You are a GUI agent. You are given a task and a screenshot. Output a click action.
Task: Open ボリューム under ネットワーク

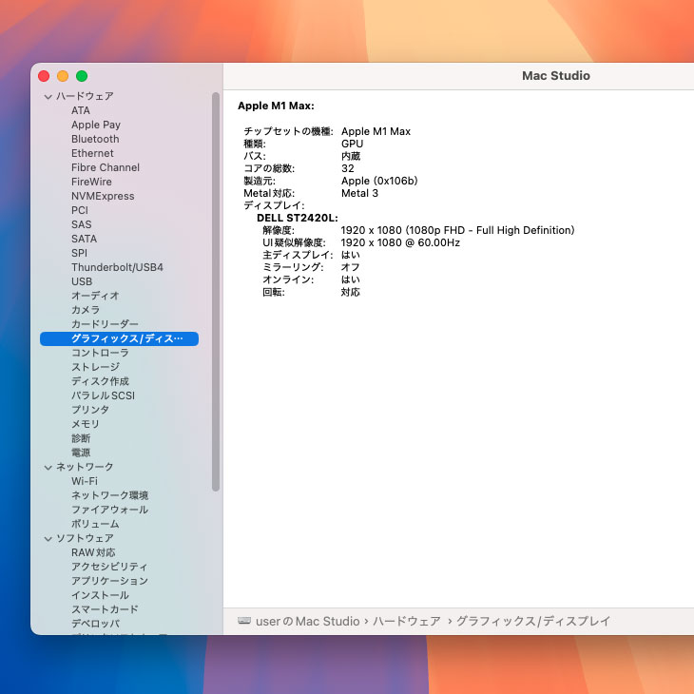pos(95,524)
